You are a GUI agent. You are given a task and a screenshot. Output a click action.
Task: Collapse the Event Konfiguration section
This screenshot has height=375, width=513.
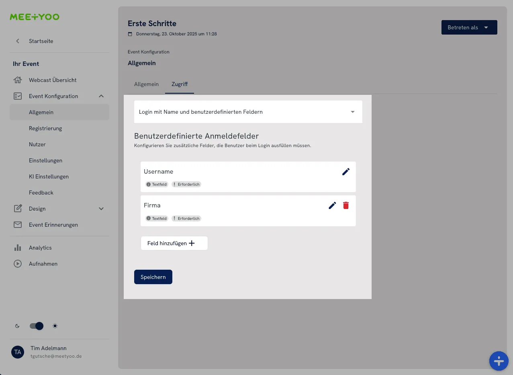pyautogui.click(x=101, y=96)
